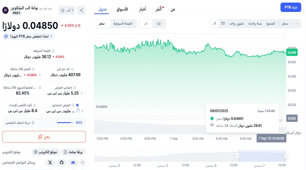
Task: Click right handle of range selector
Action: 286,156
